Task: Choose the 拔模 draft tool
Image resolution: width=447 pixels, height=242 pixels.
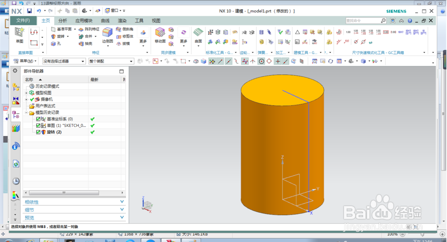Action: point(123,44)
